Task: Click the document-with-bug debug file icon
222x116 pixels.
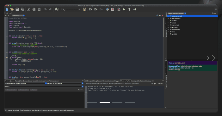Action: coord(119,9)
